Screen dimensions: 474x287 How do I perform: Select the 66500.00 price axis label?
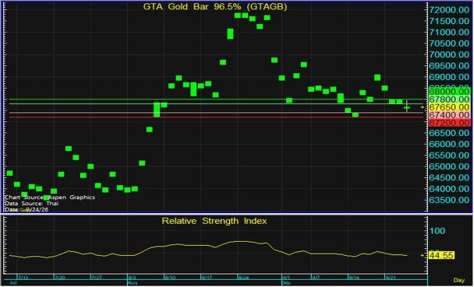[x=449, y=133]
